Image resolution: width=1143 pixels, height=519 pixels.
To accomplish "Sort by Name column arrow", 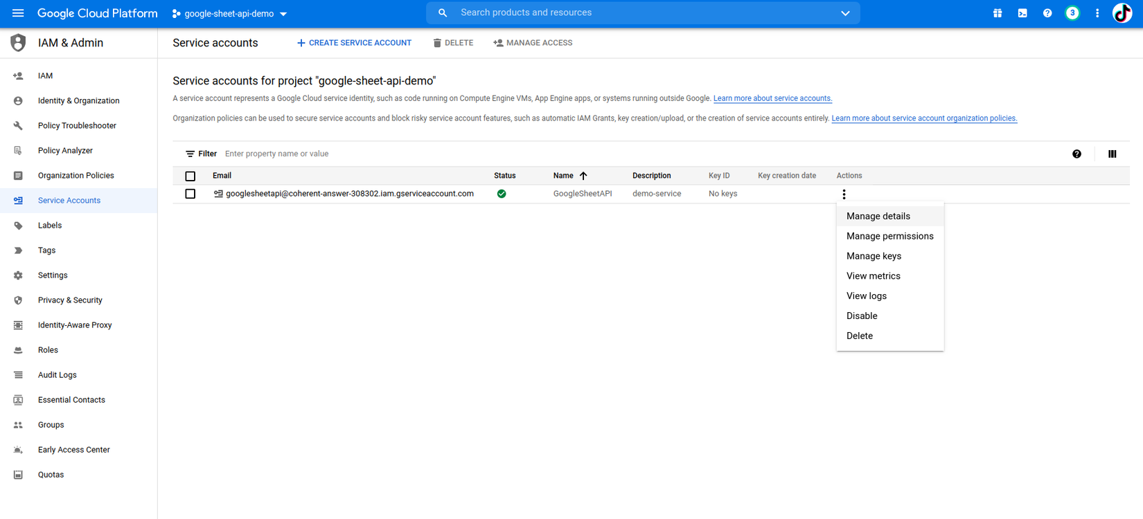I will click(x=583, y=176).
